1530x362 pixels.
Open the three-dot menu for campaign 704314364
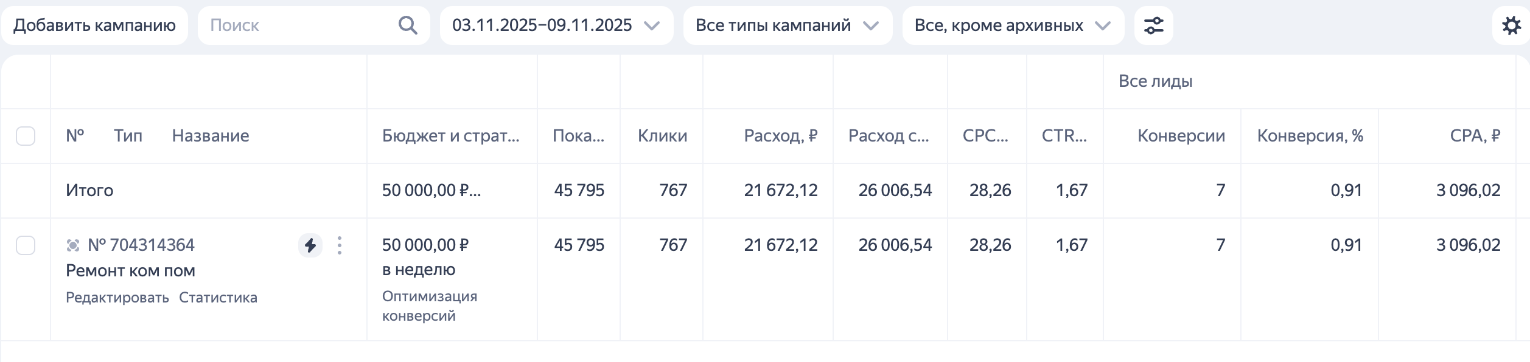tap(339, 245)
